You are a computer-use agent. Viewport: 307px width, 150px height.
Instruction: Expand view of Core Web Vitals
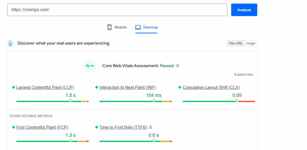point(243,75)
